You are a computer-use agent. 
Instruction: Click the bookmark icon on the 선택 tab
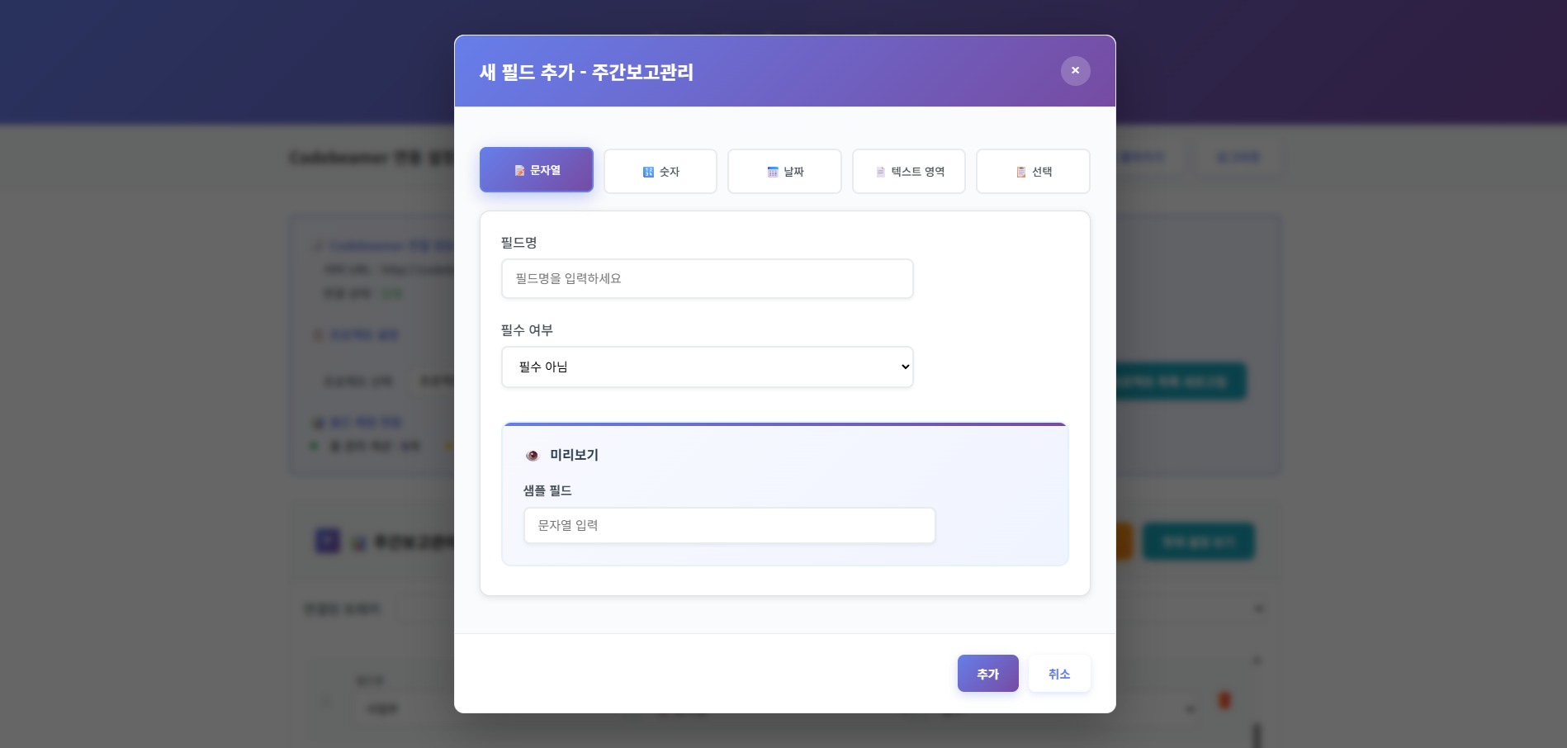pos(1020,171)
